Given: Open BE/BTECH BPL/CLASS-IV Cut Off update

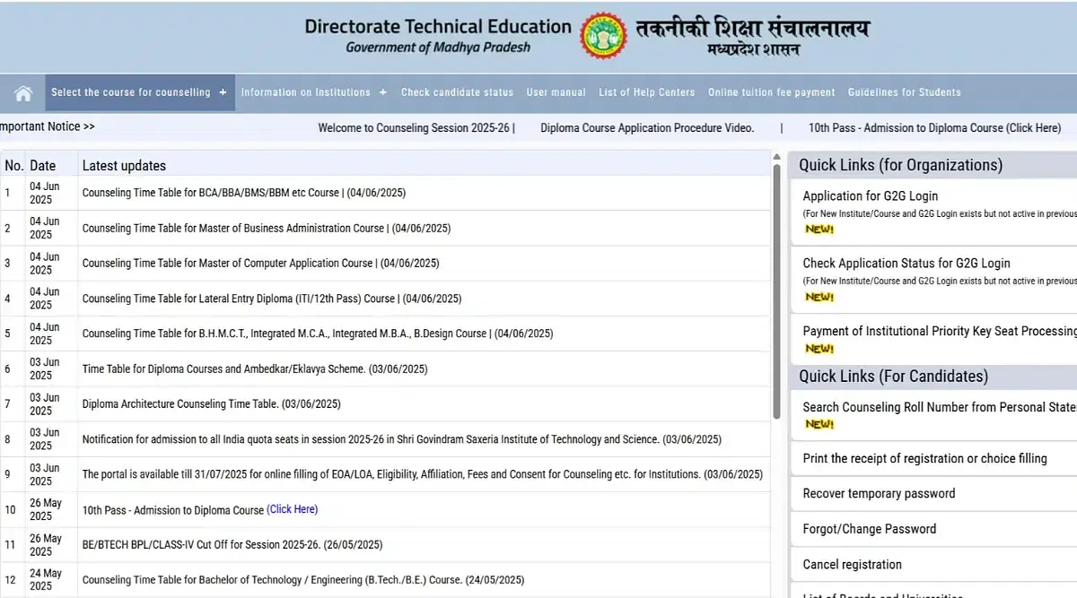Looking at the screenshot, I should point(232,545).
